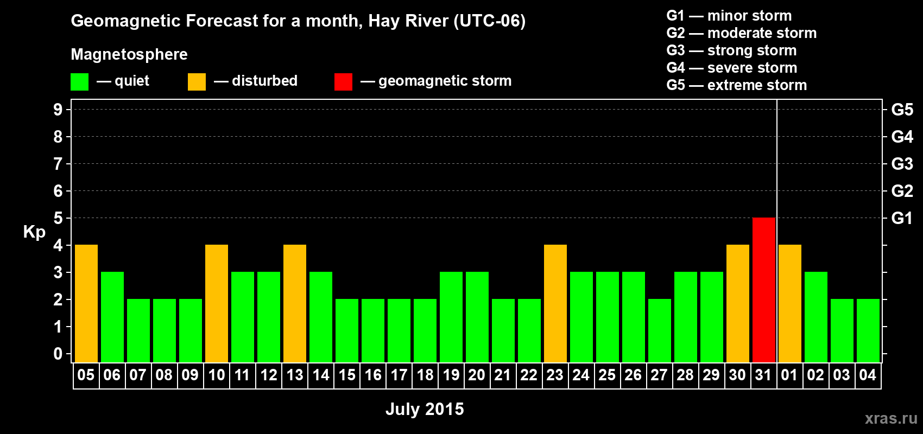The width and height of the screenshot is (923, 434).
Task: Click the G5 label on the right axis
Action: tap(902, 110)
